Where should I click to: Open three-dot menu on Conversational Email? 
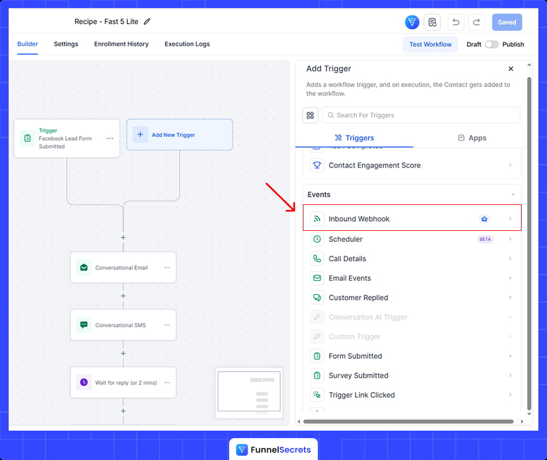pos(167,268)
